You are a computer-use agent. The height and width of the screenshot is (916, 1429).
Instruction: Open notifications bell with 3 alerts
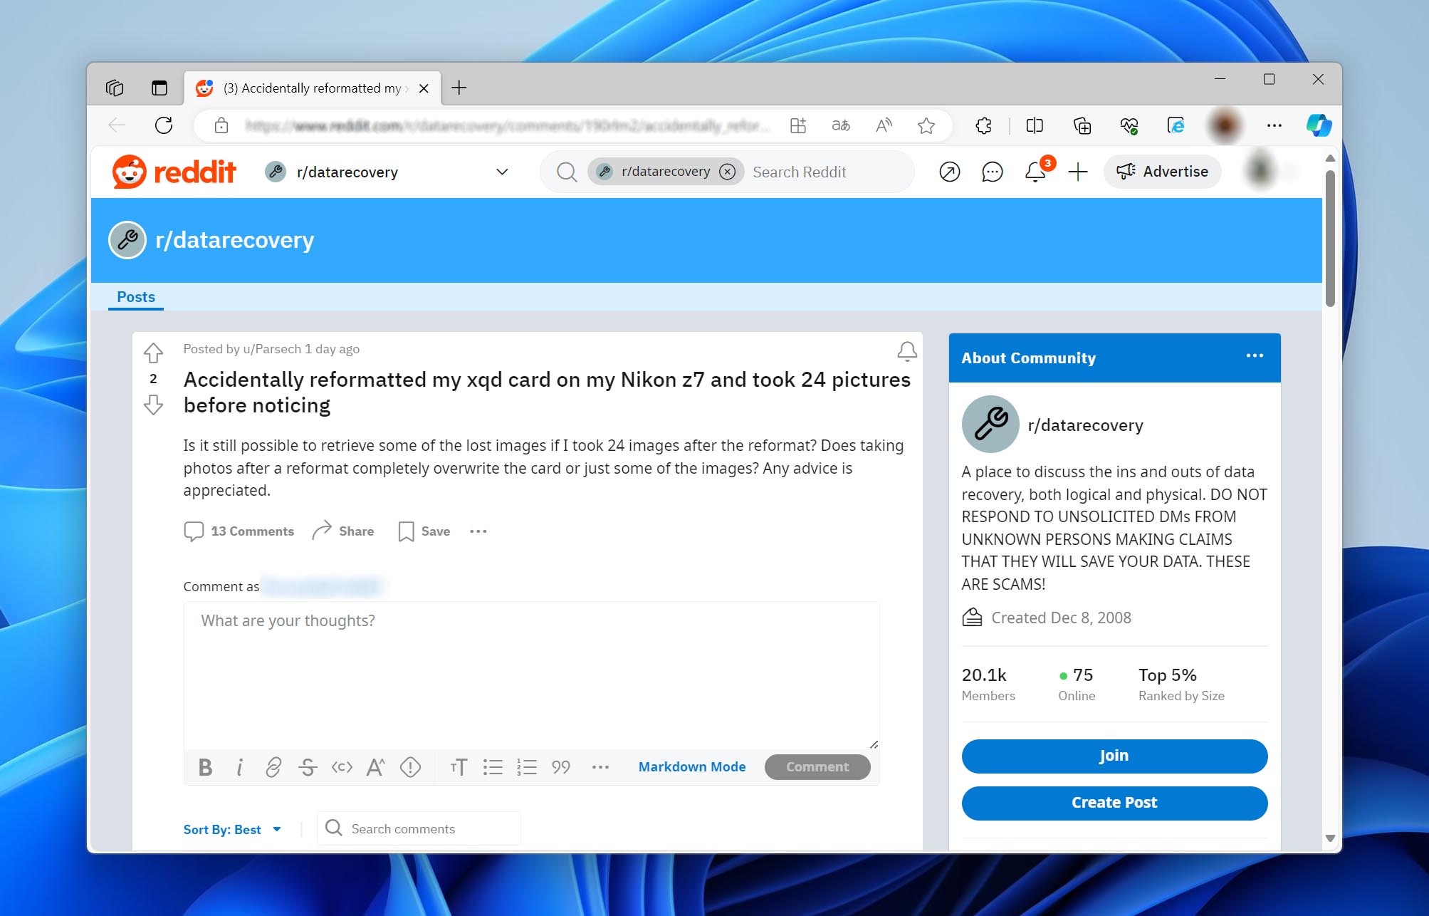click(x=1037, y=172)
